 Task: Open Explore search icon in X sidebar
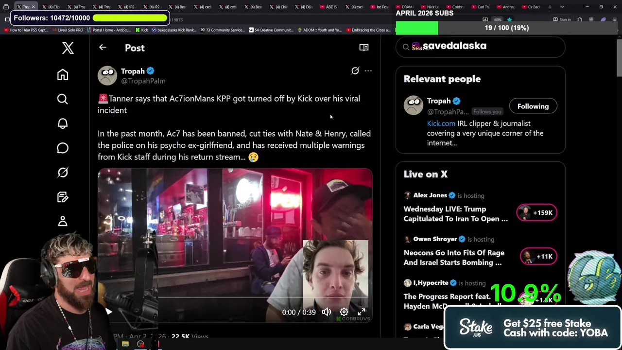63,99
